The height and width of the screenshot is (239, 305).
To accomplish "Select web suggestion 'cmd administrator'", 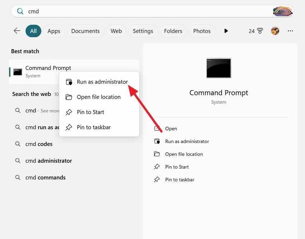I will [x=74, y=161].
